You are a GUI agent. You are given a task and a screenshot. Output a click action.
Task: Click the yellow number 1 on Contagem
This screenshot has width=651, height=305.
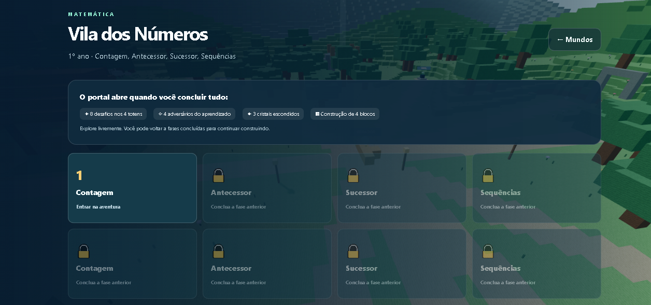coord(79,175)
